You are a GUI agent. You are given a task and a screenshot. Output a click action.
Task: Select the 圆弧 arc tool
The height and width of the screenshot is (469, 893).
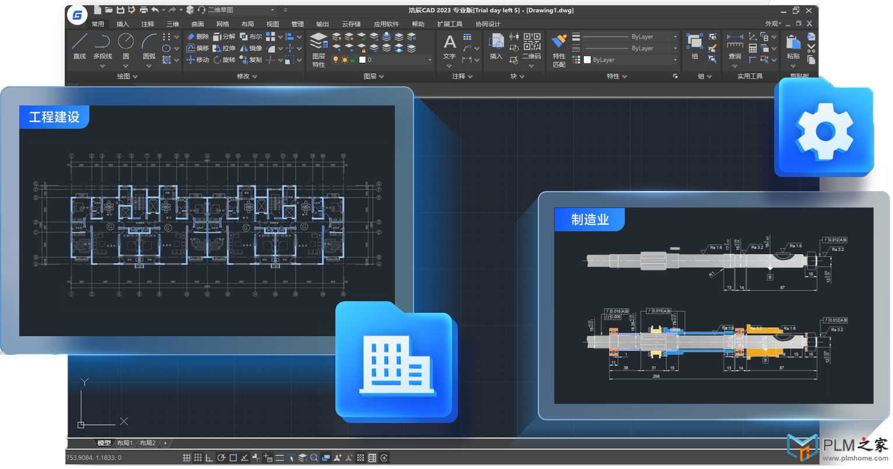pos(149,46)
